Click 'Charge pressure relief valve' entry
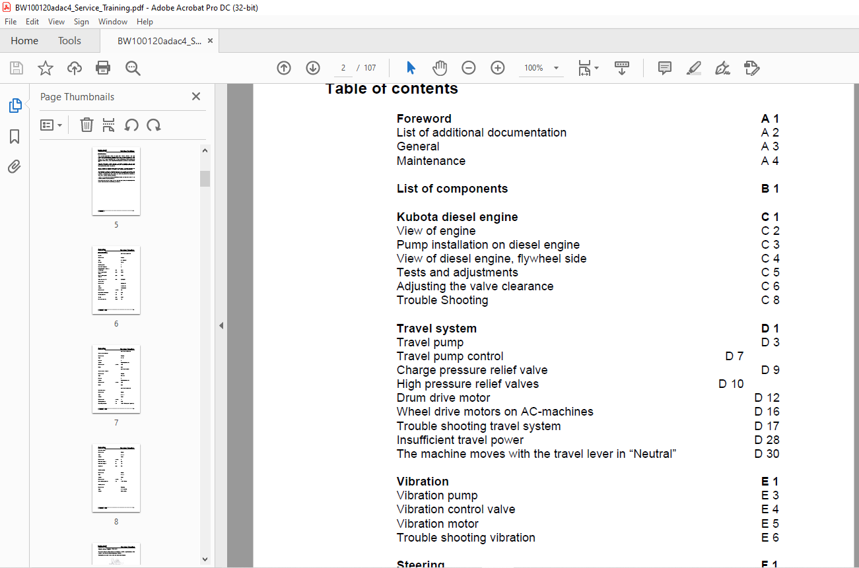 tap(472, 370)
